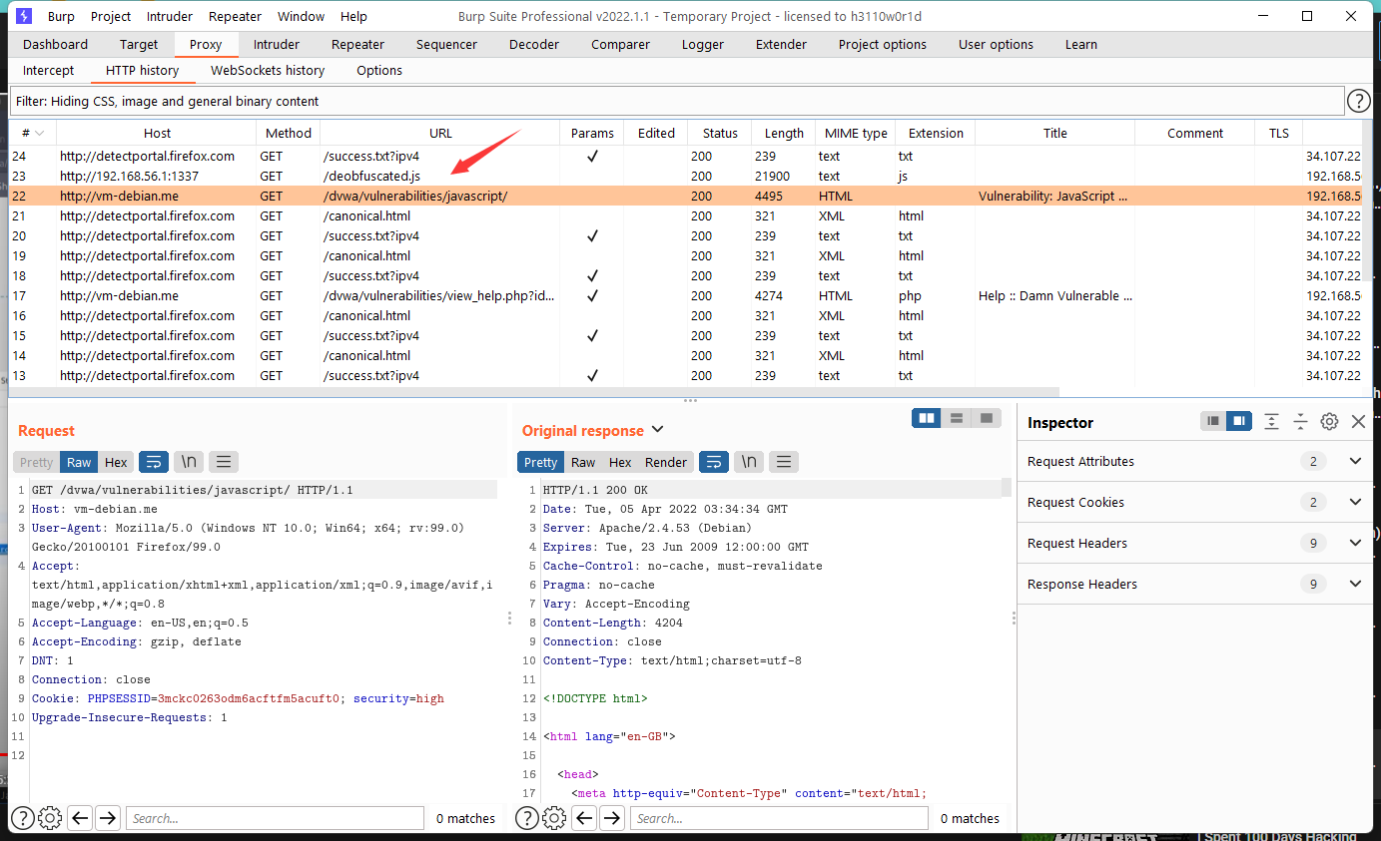Screen dimensions: 1381x841
Task: Switch to the Dashboard tab
Action: coord(56,44)
